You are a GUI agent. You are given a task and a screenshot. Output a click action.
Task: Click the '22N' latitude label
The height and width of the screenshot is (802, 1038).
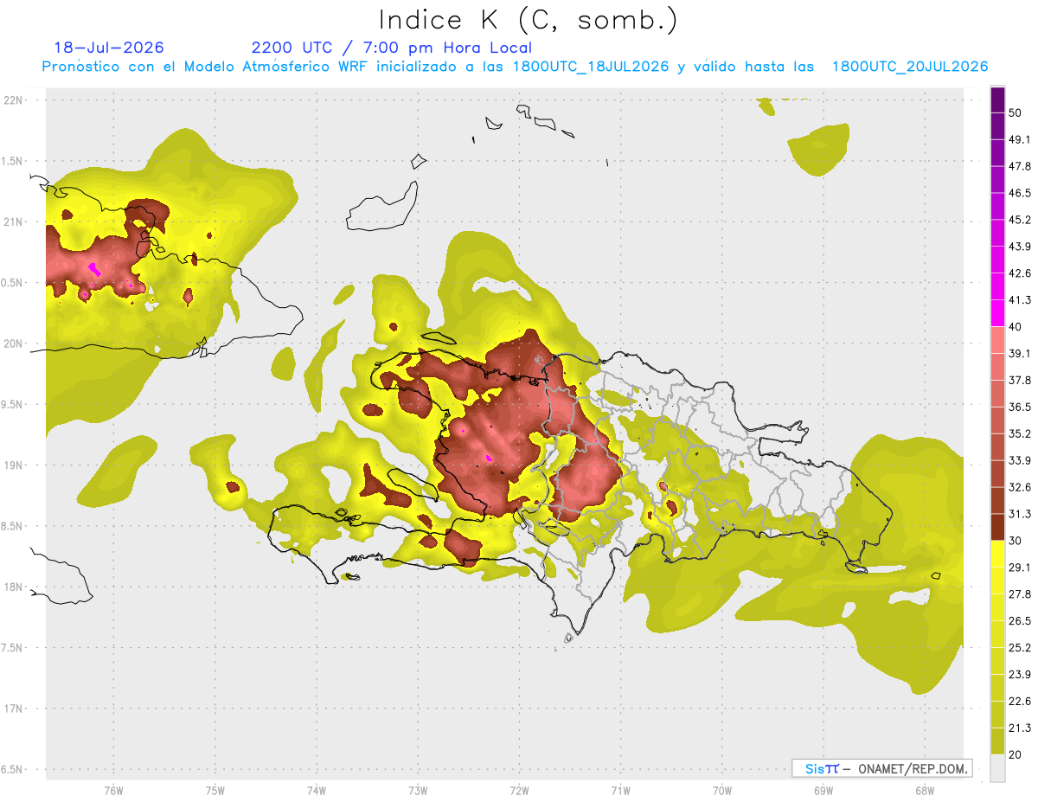point(14,100)
